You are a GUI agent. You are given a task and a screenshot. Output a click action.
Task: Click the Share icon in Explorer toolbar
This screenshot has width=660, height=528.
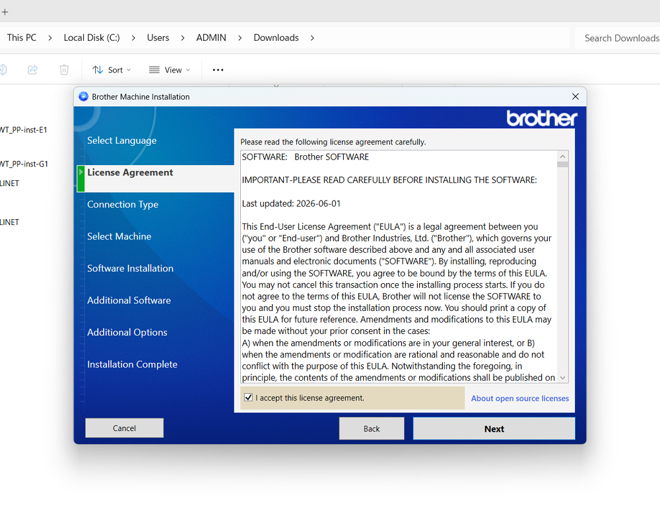pos(32,69)
